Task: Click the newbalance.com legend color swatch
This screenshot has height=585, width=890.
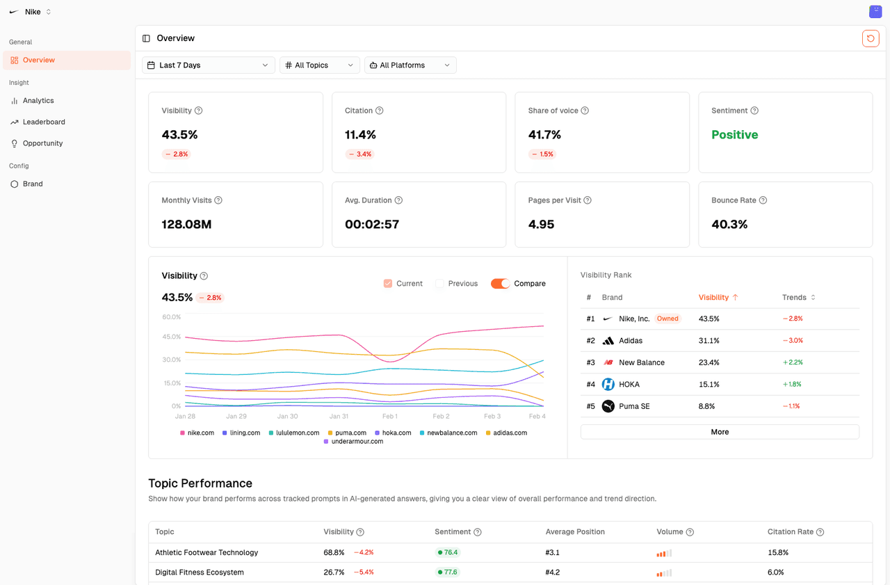Action: 422,433
